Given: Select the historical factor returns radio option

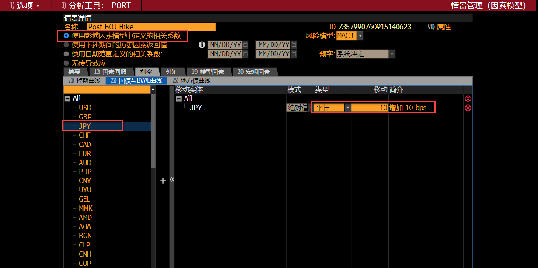Looking at the screenshot, I should (x=66, y=45).
